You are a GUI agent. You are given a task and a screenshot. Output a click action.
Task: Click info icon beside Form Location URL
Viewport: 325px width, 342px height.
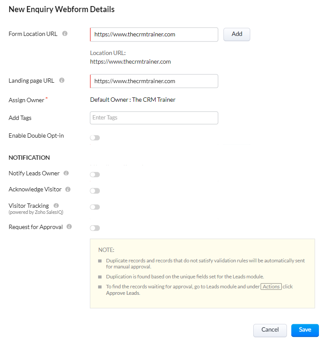click(65, 33)
